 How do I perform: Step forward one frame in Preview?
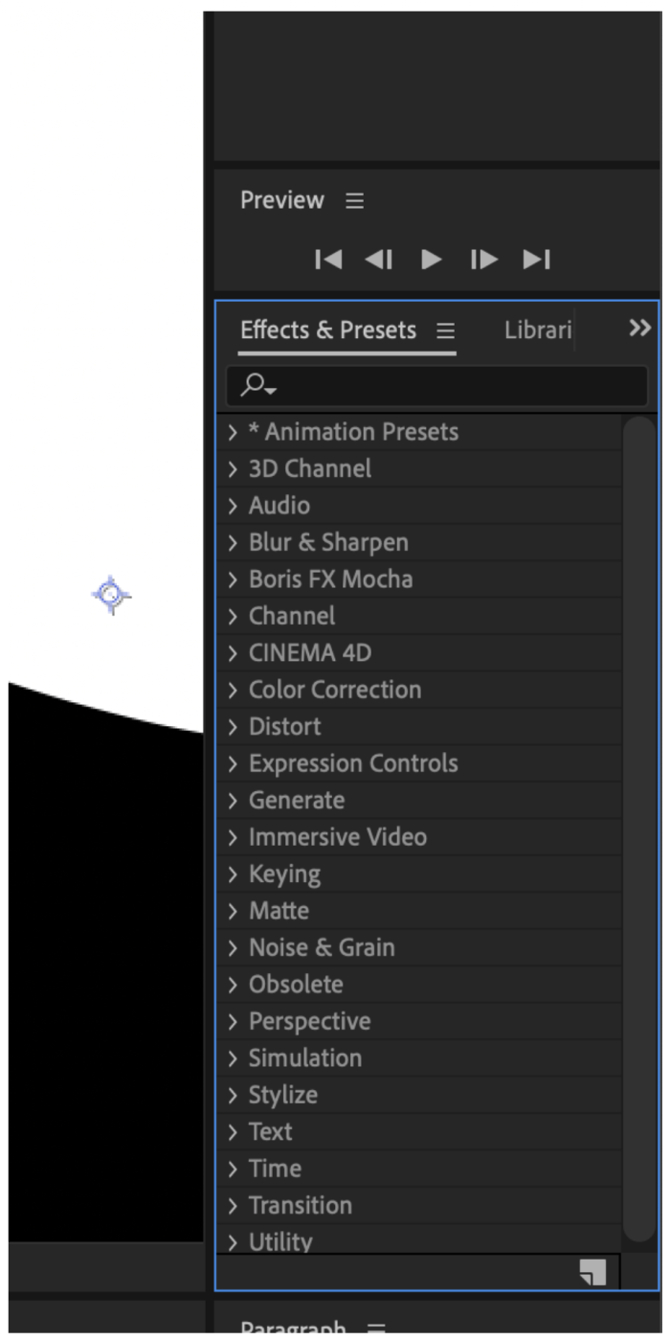483,260
